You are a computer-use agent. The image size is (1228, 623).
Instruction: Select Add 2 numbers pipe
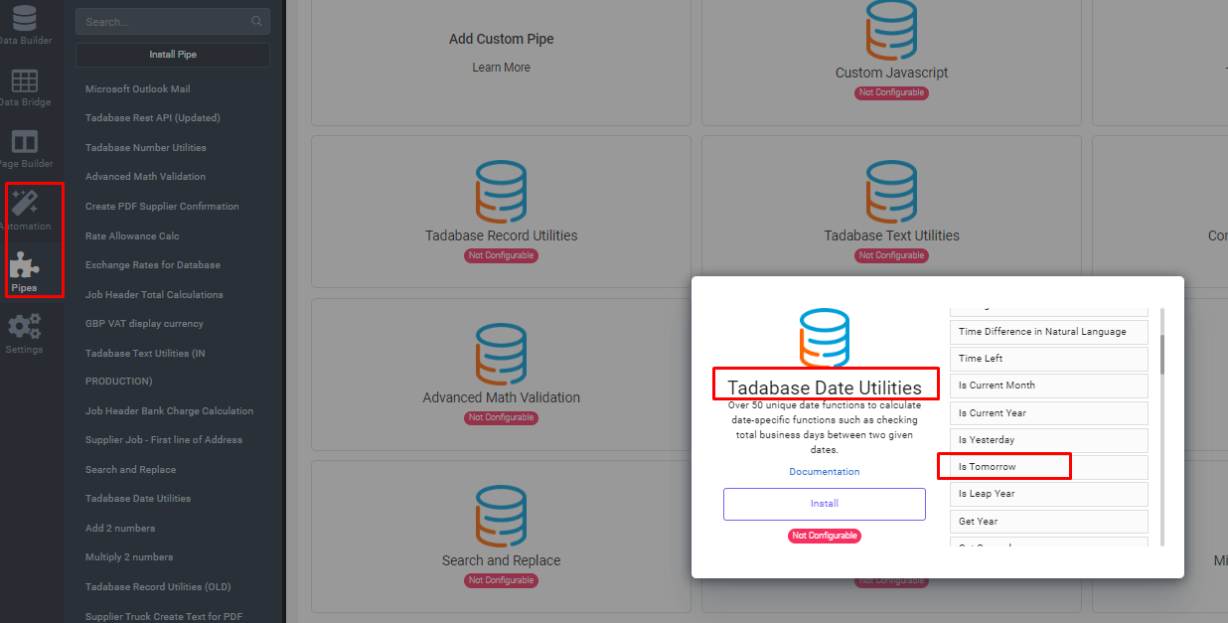click(x=120, y=529)
